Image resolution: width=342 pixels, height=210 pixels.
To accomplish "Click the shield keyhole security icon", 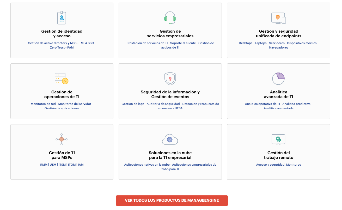I will [170, 79].
